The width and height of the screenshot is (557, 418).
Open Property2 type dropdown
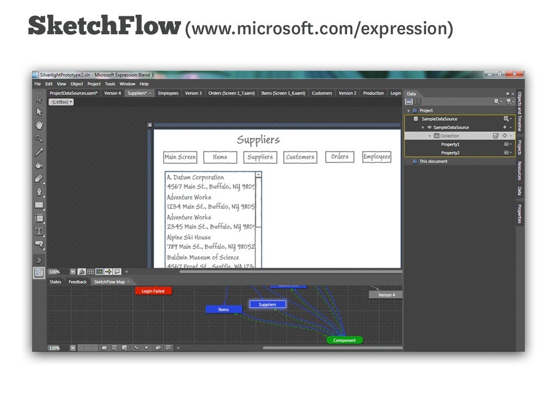(508, 153)
